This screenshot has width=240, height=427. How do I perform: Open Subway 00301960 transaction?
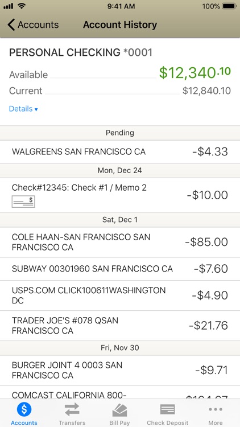pyautogui.click(x=120, y=269)
